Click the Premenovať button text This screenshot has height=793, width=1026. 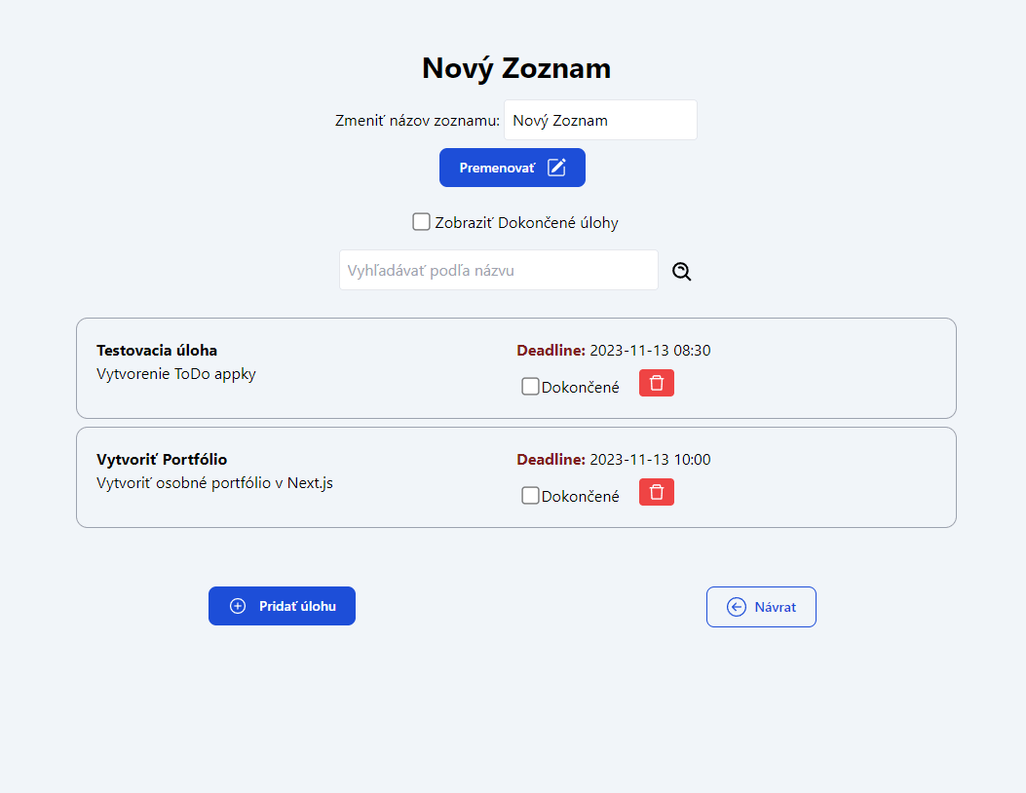[497, 169]
